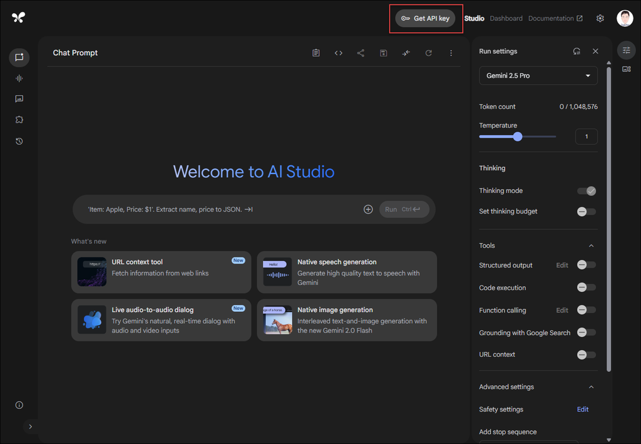
Task: Toggle the Structured output switch
Action: pos(587,265)
